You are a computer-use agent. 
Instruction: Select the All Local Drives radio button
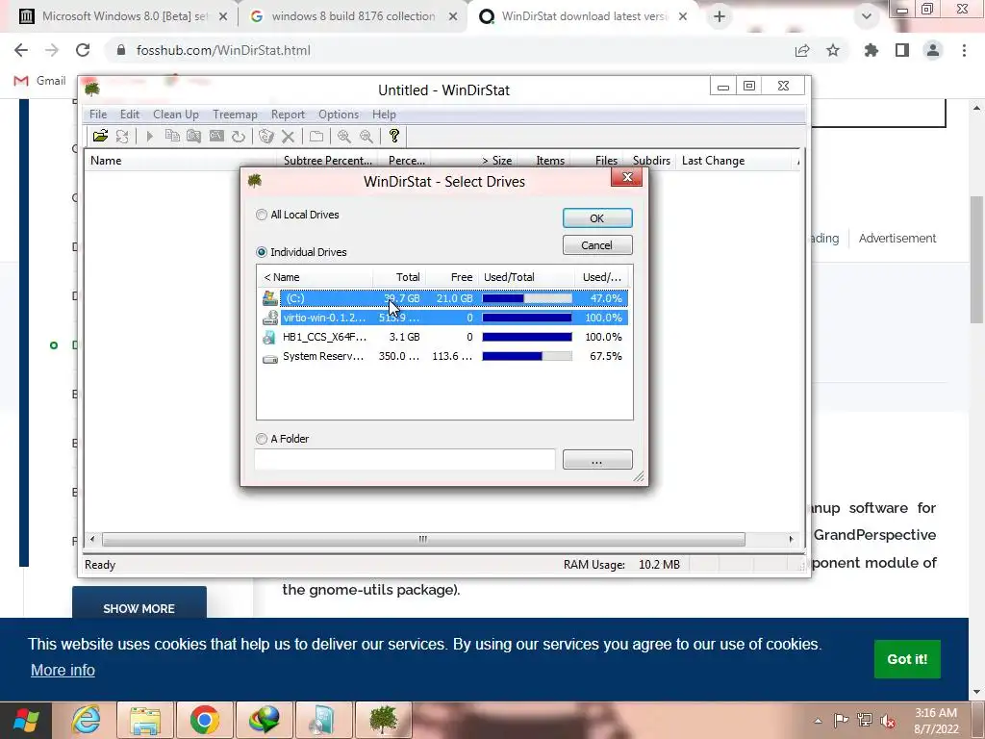(262, 215)
